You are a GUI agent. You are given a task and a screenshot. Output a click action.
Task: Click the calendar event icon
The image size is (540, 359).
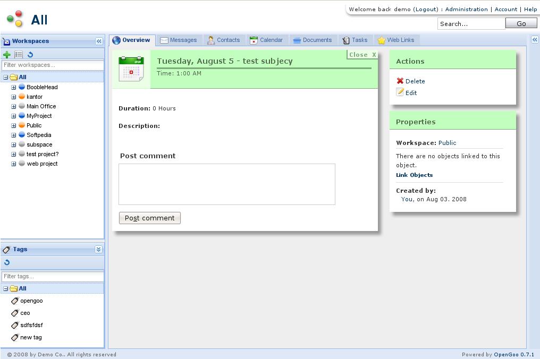click(x=131, y=69)
